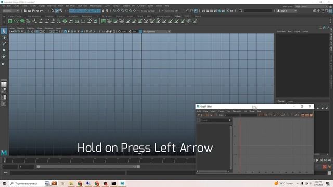Viewport: 333px width, 187px height.
Task: Click first icon in Graph Editor toolbar
Action: 199,115
